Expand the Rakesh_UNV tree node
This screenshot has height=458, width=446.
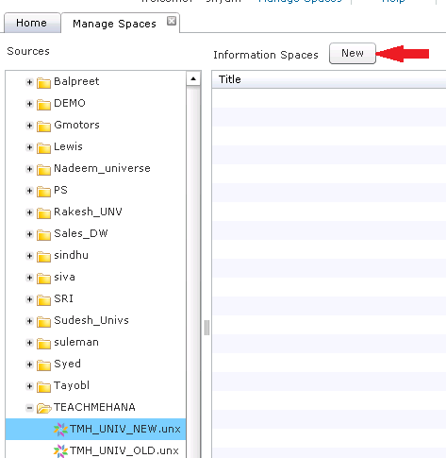(x=29, y=212)
